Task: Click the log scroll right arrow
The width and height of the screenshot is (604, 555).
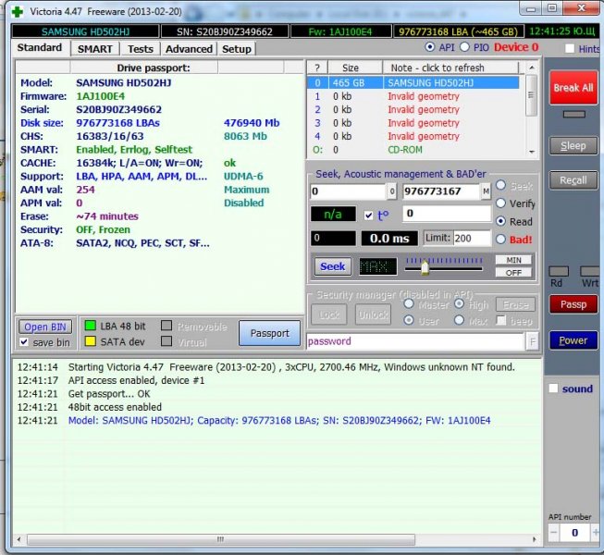Action: pyautogui.click(x=535, y=539)
